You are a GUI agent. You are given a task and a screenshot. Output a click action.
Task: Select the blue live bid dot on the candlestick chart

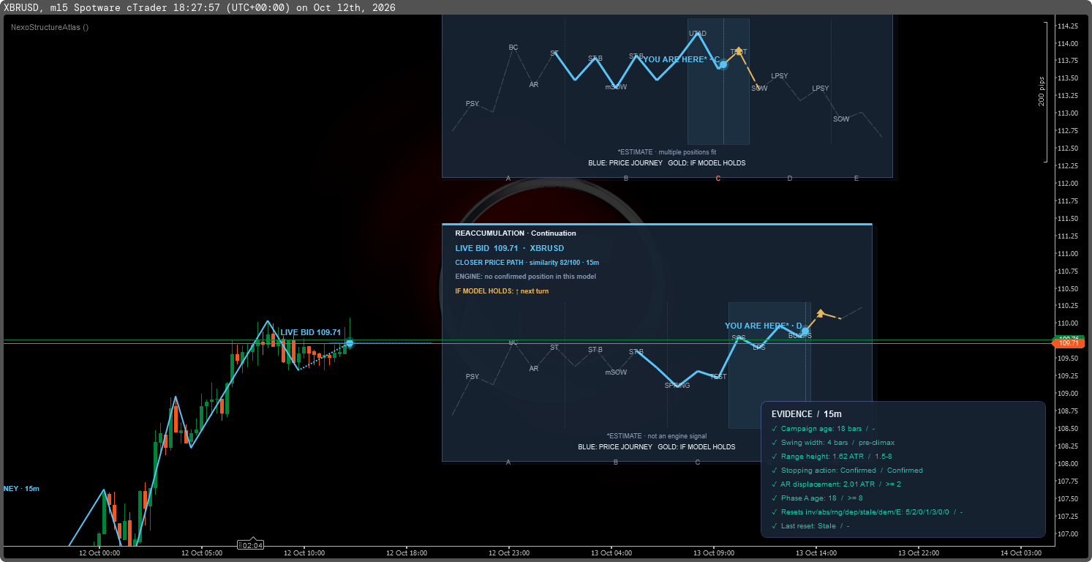(350, 342)
